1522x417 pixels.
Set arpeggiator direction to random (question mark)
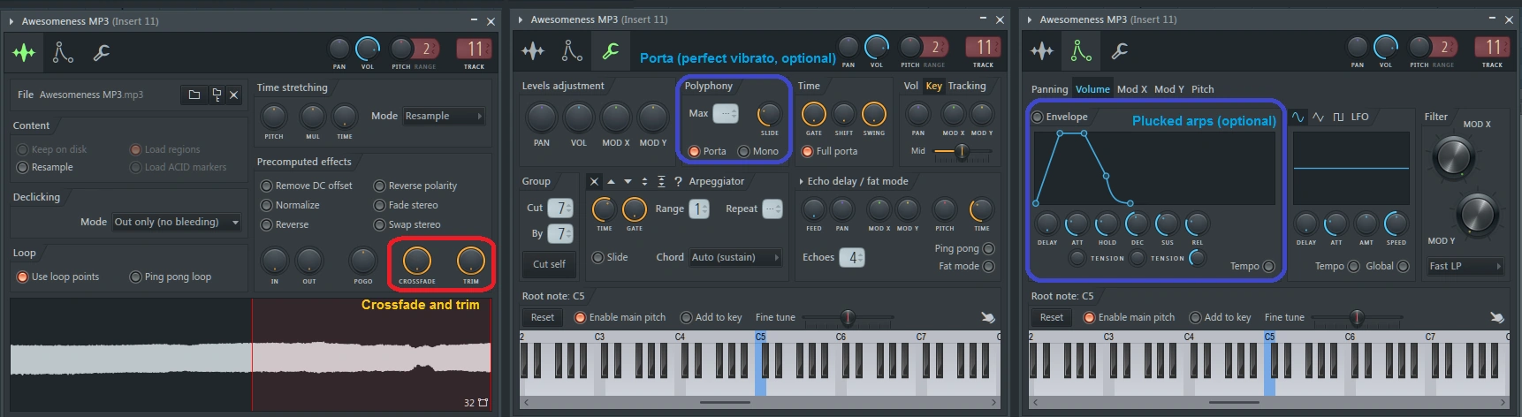pyautogui.click(x=678, y=182)
